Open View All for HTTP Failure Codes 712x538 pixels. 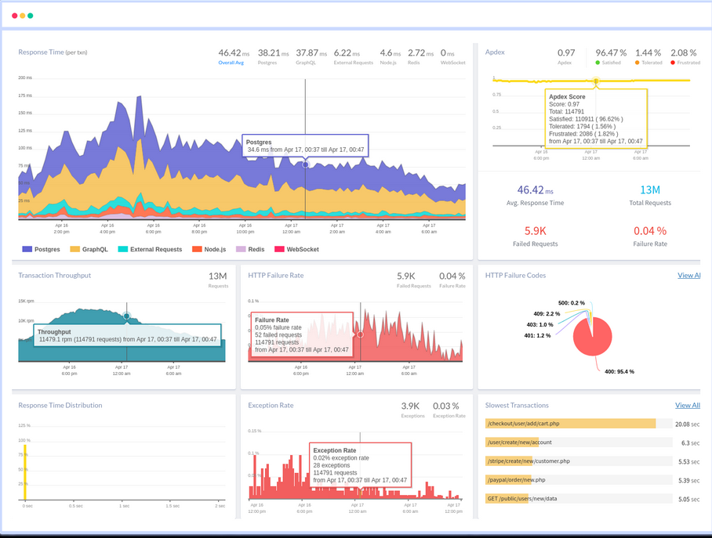(x=688, y=275)
